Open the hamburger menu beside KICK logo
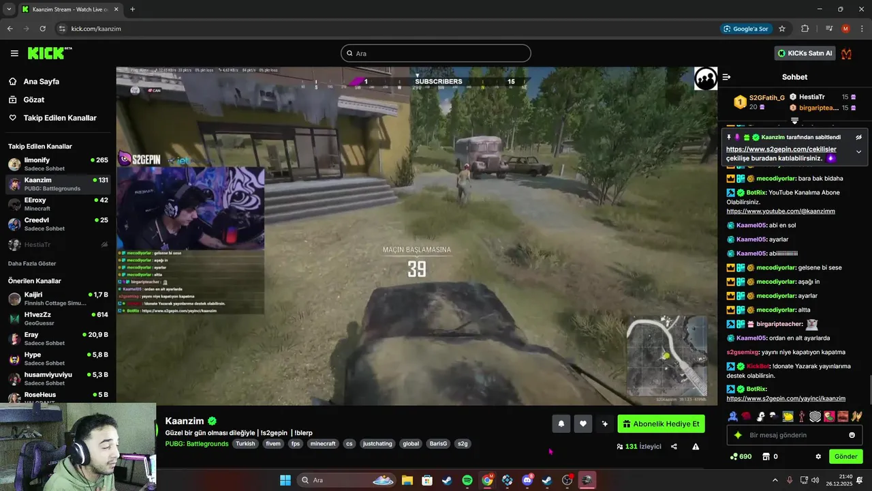 coord(14,53)
